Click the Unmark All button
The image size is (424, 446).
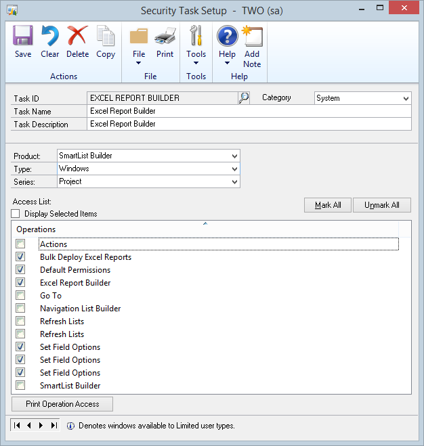point(382,205)
